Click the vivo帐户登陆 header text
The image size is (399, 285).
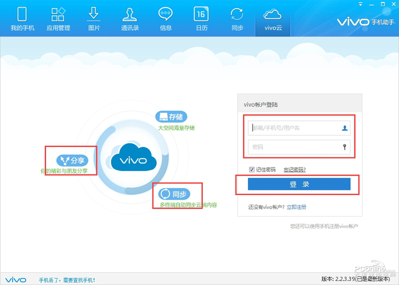click(260, 104)
